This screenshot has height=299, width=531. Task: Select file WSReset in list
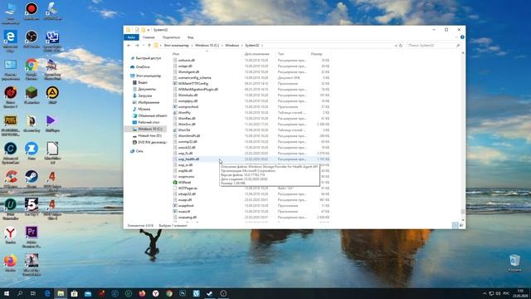(x=184, y=183)
